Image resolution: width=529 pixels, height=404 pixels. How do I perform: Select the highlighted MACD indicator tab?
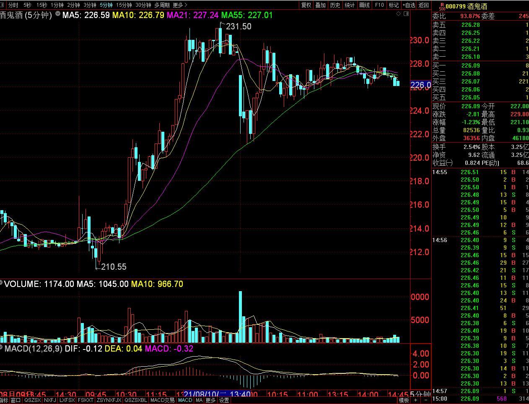click(185, 400)
